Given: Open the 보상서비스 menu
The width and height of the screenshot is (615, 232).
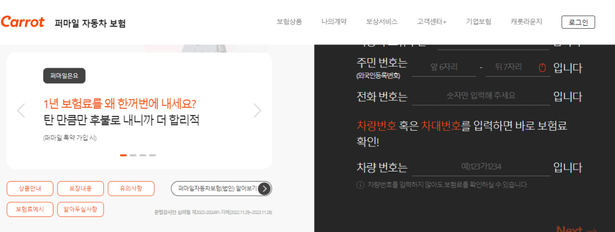Looking at the screenshot, I should point(381,22).
